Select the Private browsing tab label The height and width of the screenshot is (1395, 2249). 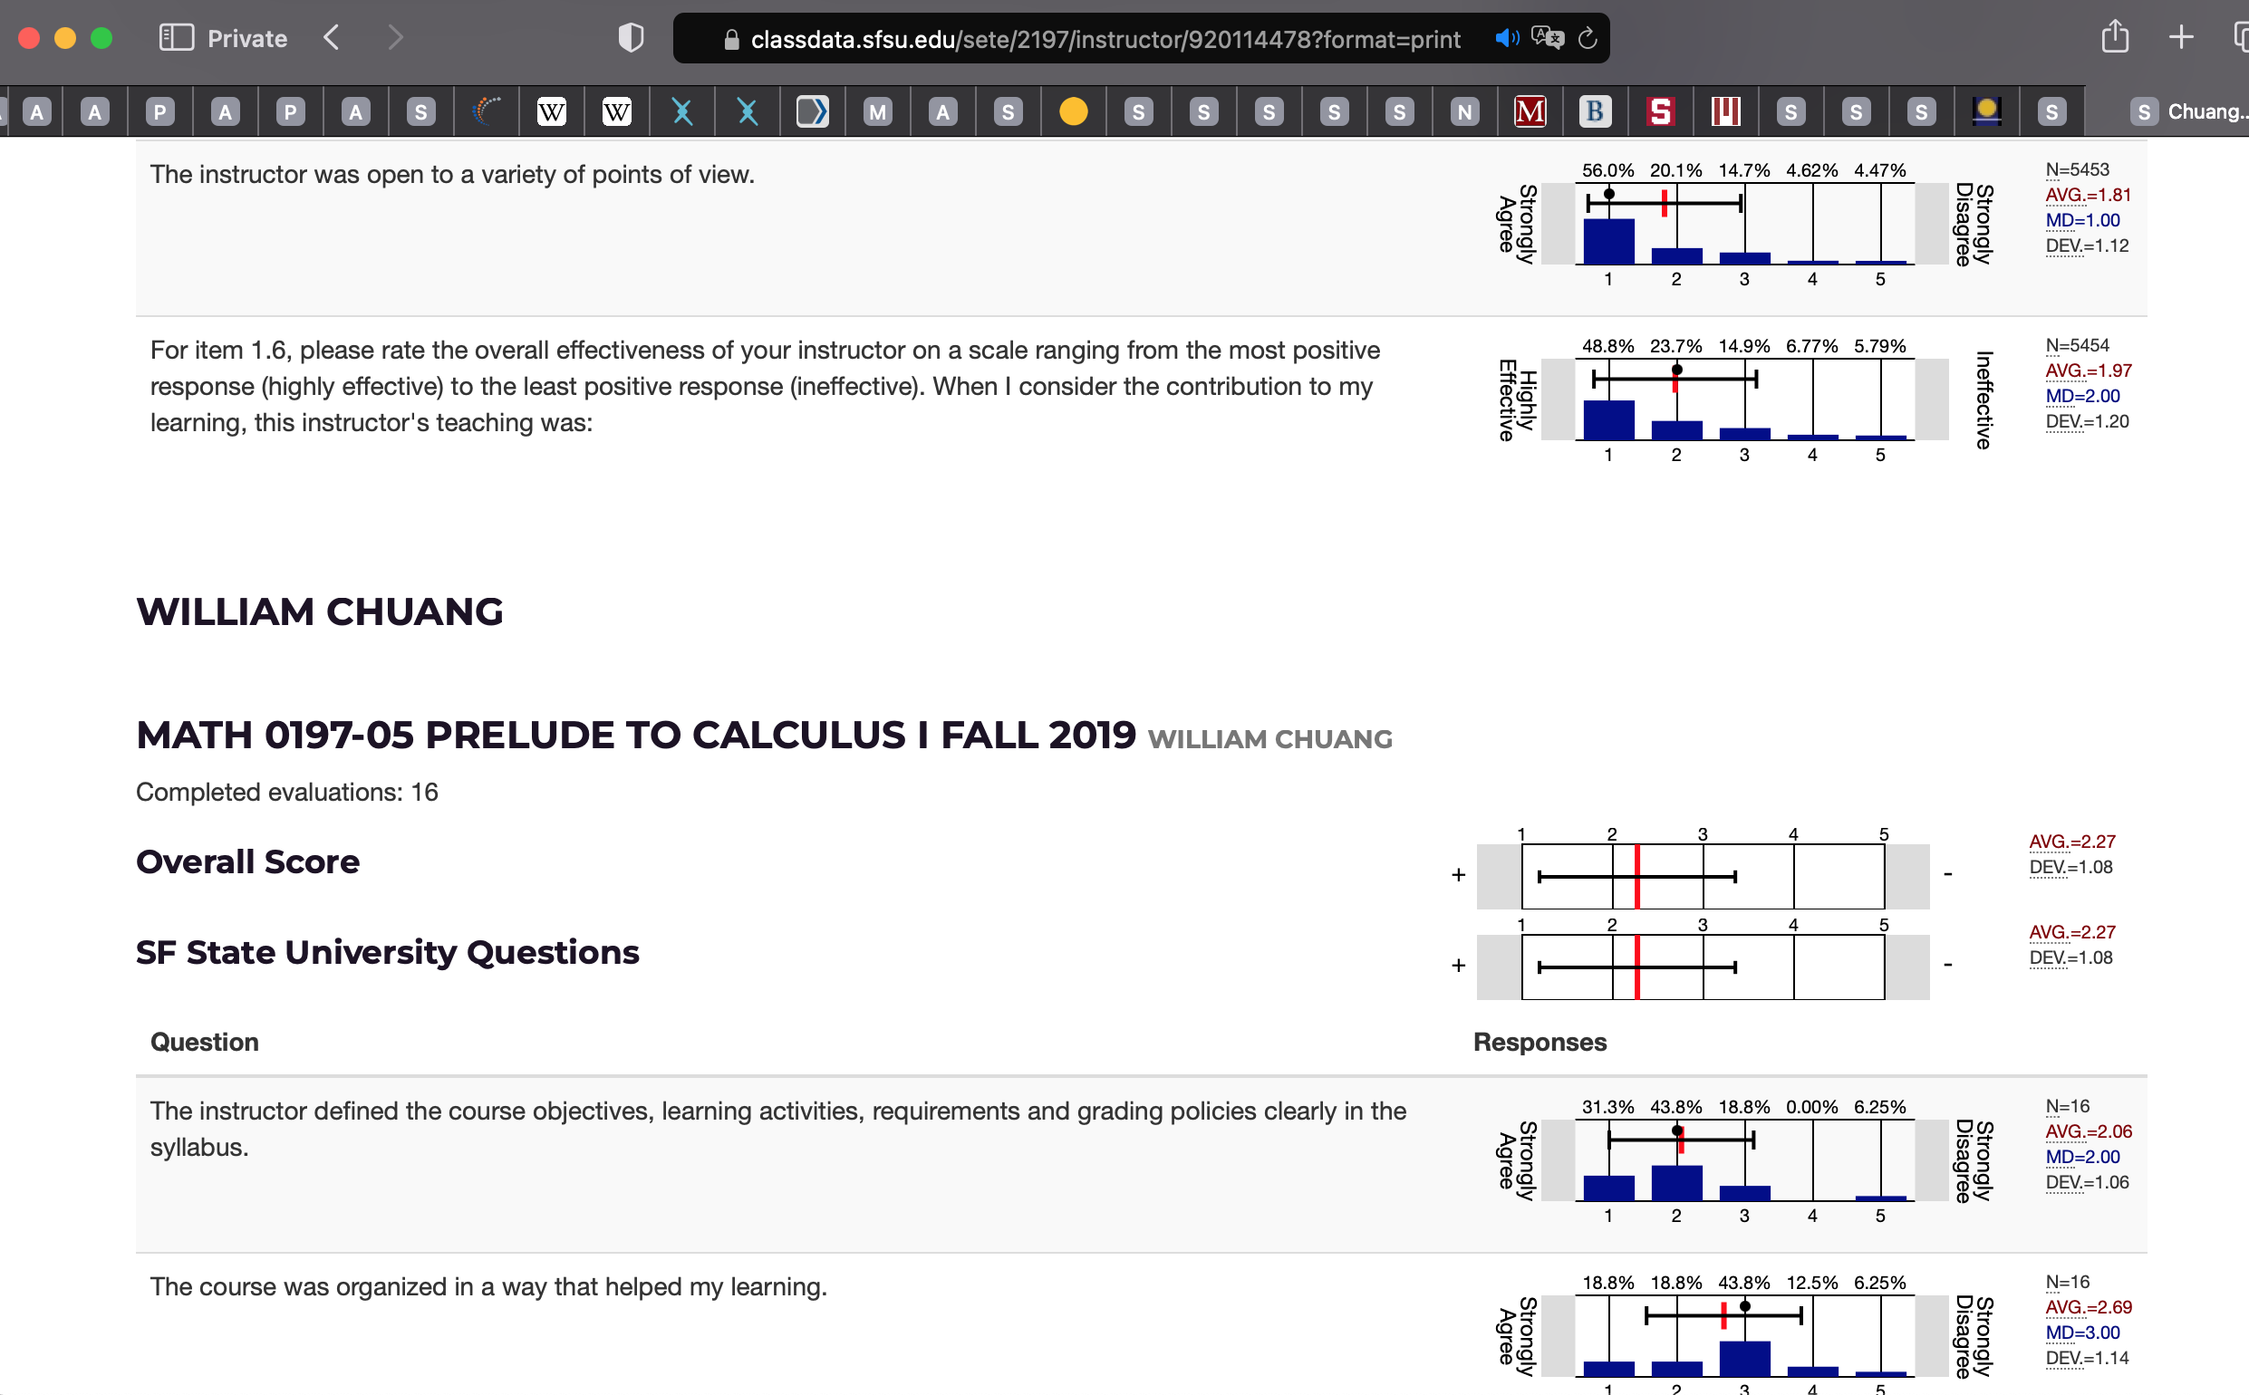pos(246,38)
